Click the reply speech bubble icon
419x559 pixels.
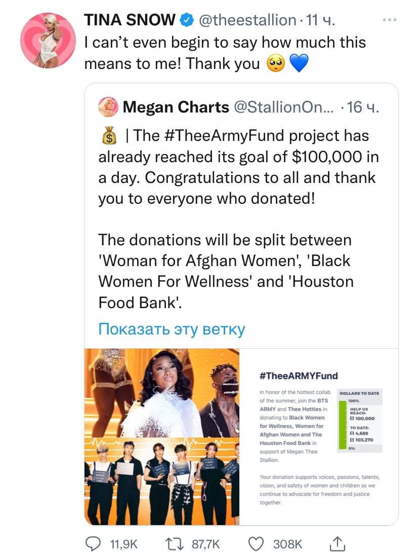click(x=92, y=543)
